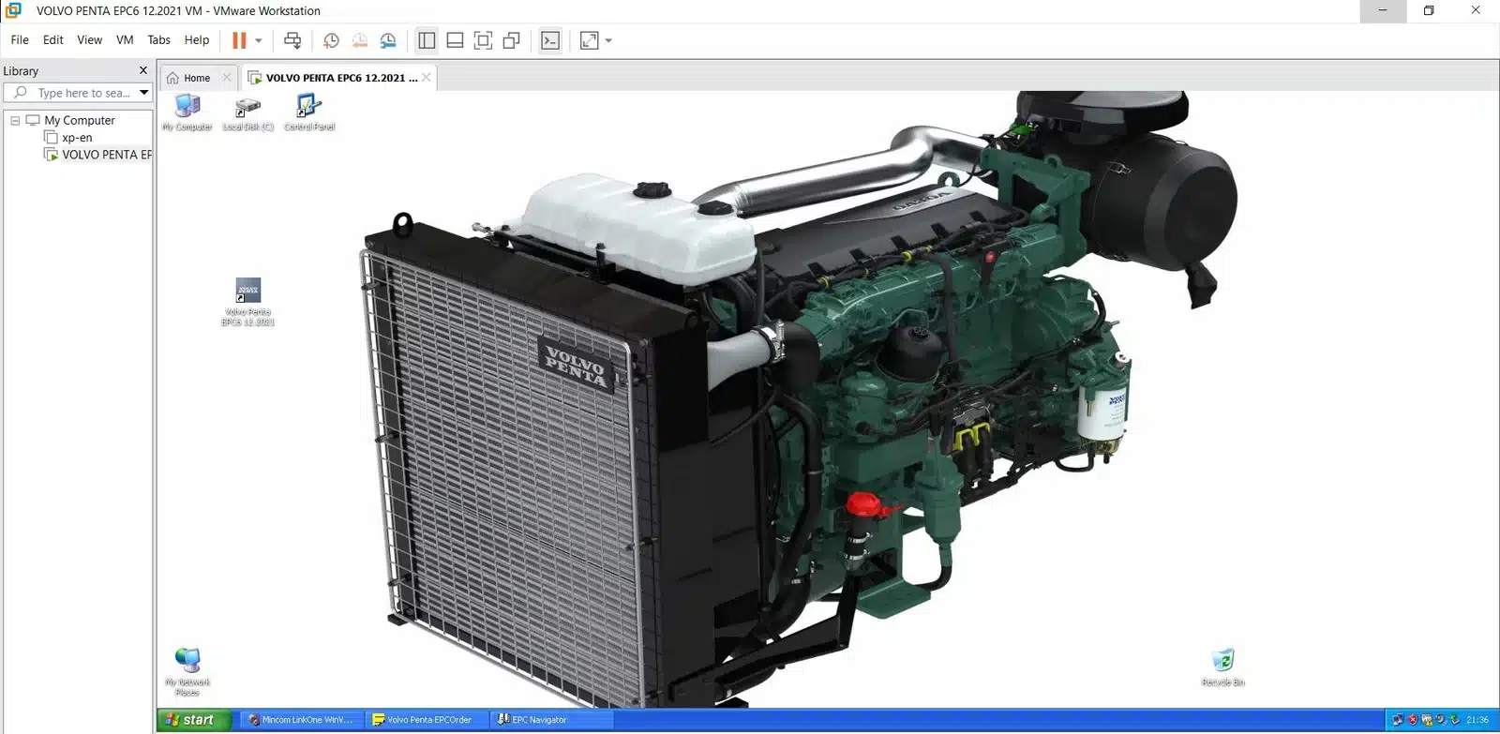The image size is (1500, 734).
Task: Switch to Unity mode icon
Action: click(x=511, y=40)
